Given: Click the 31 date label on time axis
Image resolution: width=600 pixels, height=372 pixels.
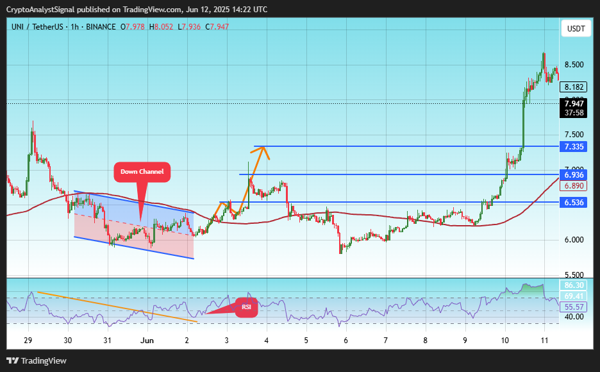Looking at the screenshot, I should pyautogui.click(x=108, y=340).
